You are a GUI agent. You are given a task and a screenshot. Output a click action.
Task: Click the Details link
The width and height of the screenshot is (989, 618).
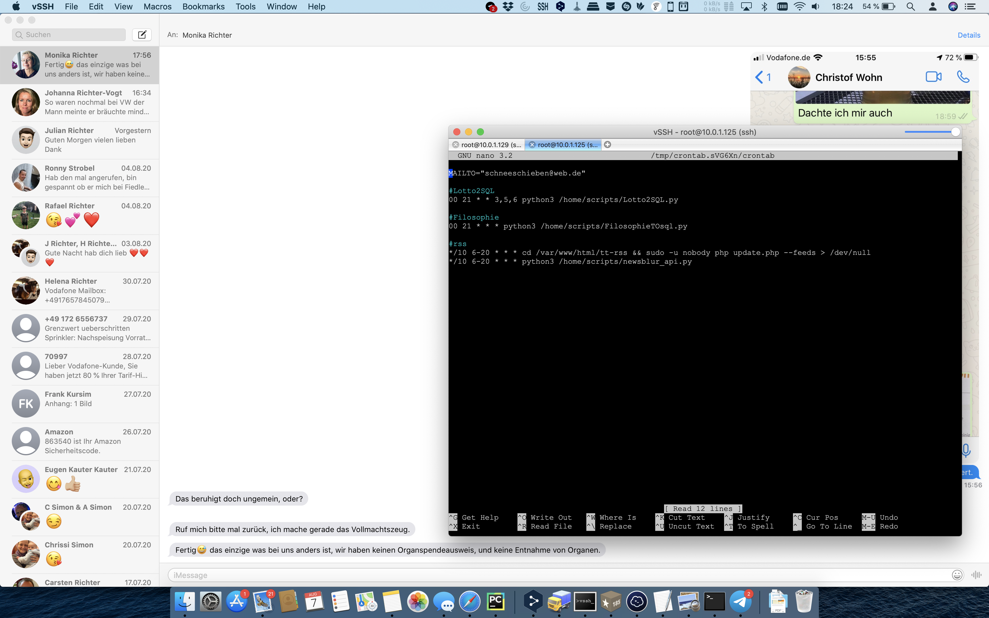pyautogui.click(x=969, y=35)
